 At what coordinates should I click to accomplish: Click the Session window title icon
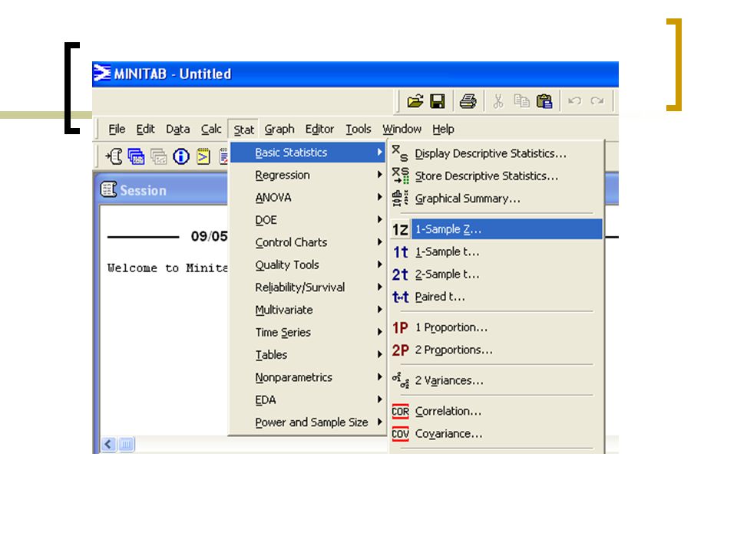click(x=108, y=189)
